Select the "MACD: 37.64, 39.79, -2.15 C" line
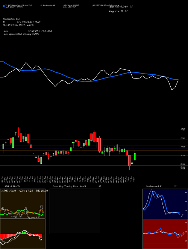The width and height of the screenshot is (188, 249). [18, 25]
